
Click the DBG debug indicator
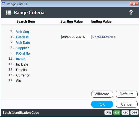point(134,113)
